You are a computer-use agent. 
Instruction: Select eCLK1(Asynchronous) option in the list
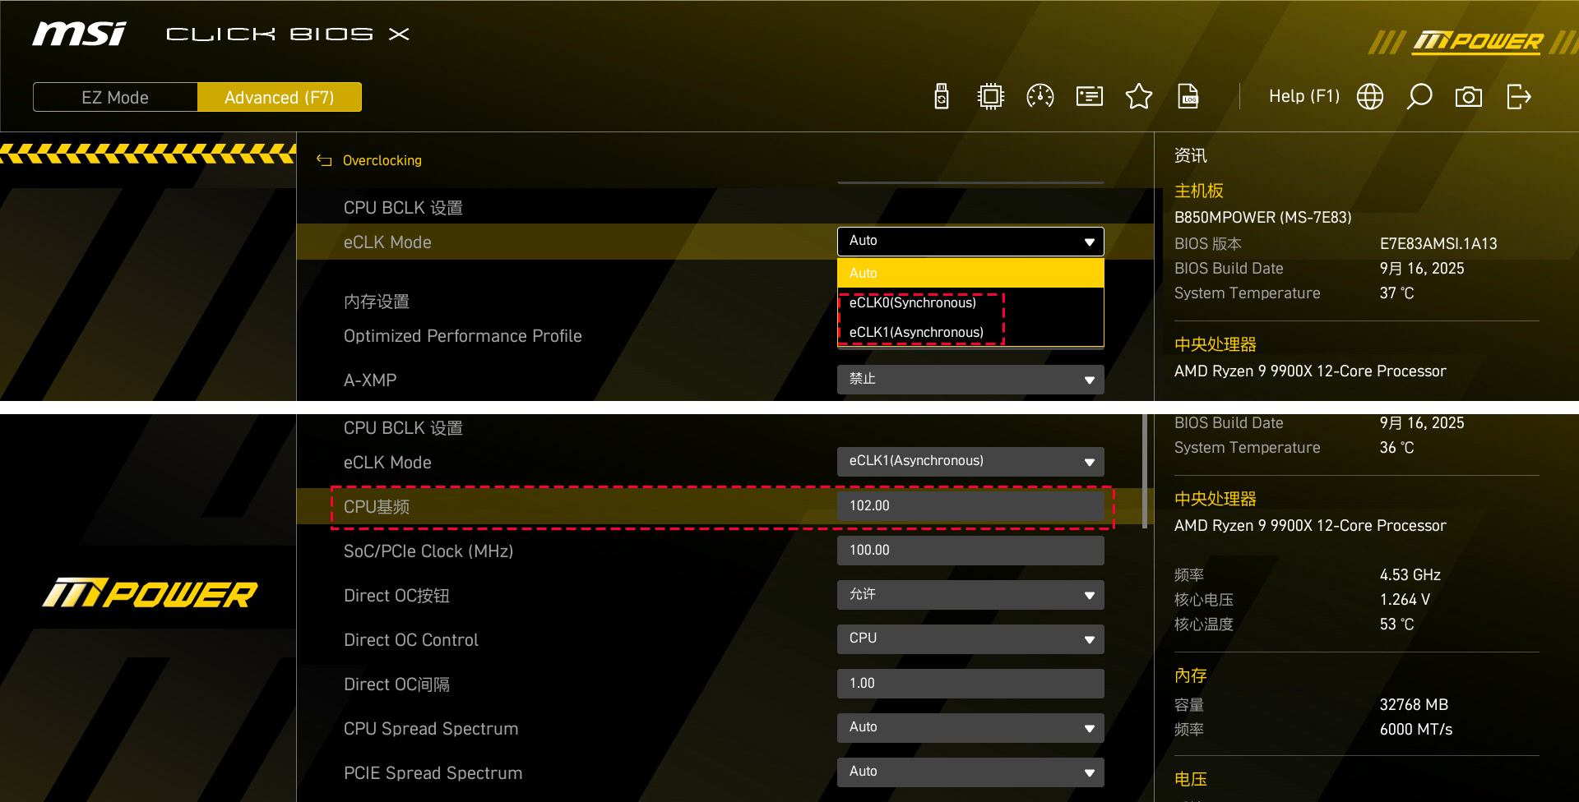click(970, 332)
